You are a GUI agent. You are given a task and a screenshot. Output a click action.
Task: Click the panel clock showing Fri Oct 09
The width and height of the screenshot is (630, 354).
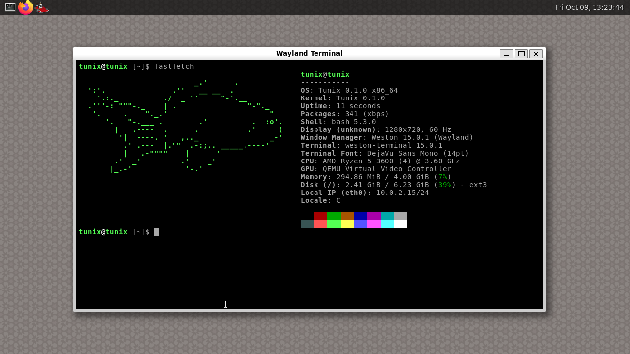(x=589, y=7)
